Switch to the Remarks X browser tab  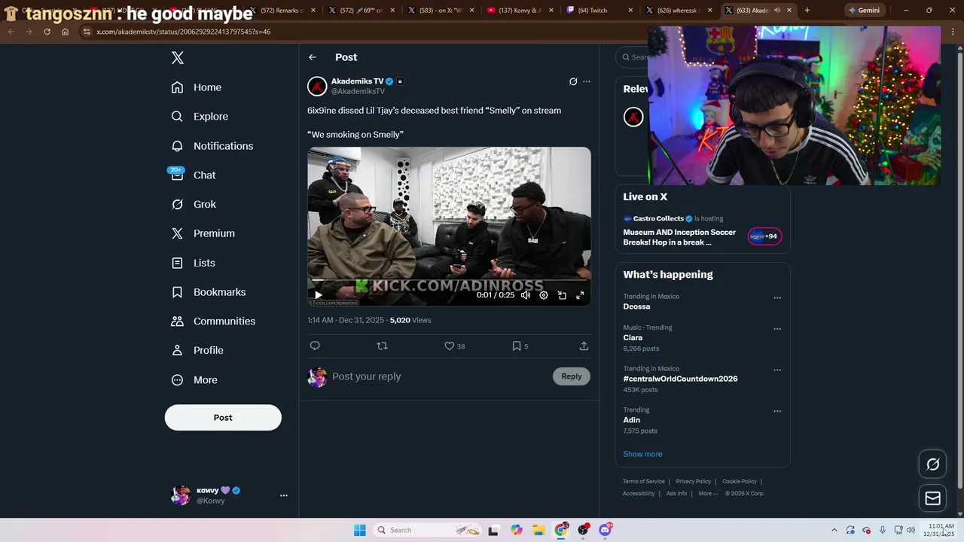pyautogui.click(x=283, y=11)
